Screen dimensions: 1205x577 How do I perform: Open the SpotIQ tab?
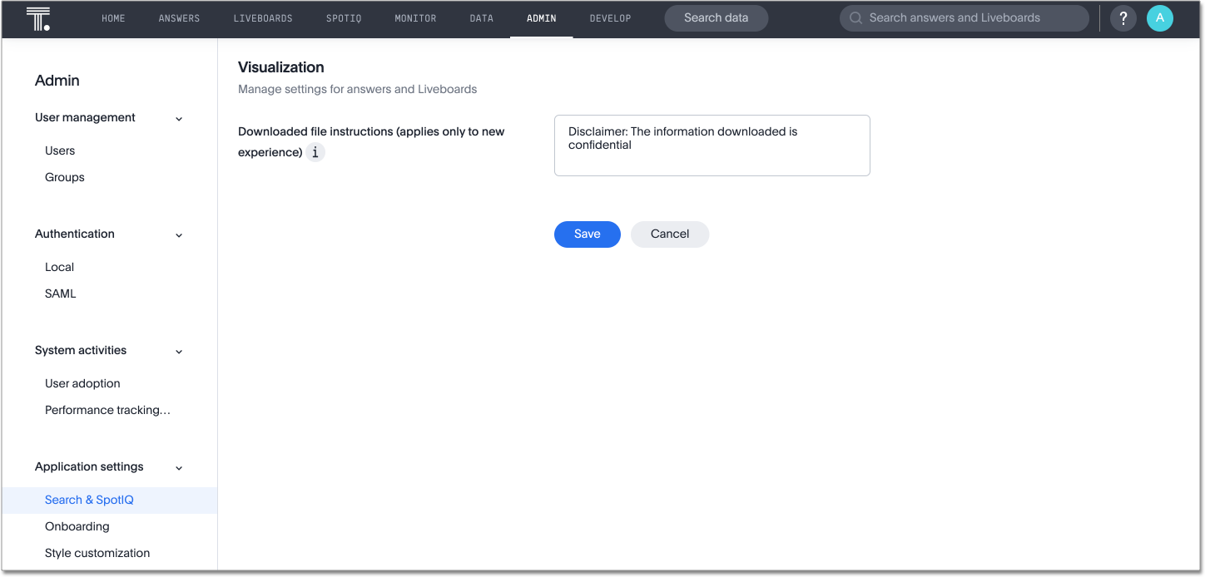click(344, 18)
